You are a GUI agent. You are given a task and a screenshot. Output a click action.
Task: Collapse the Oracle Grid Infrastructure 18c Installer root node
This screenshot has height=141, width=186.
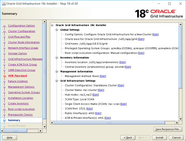[52, 25]
